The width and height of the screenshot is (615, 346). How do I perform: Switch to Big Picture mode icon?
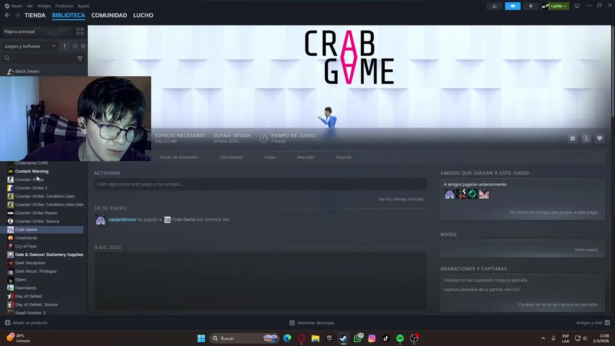[x=577, y=6]
